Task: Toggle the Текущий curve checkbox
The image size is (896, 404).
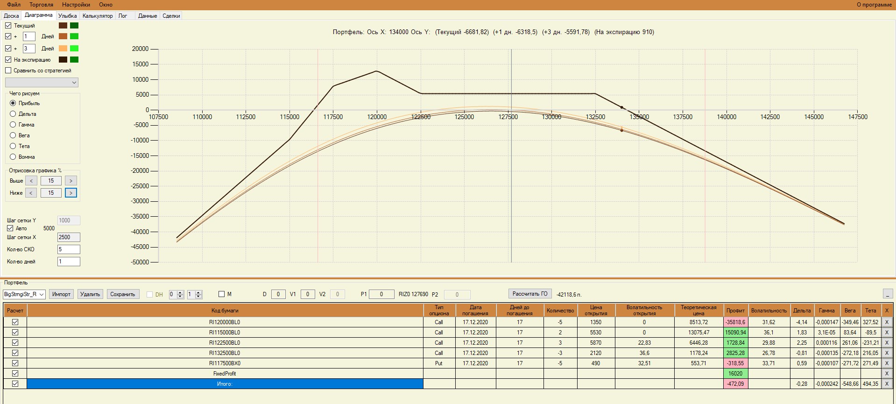Action: coord(8,26)
